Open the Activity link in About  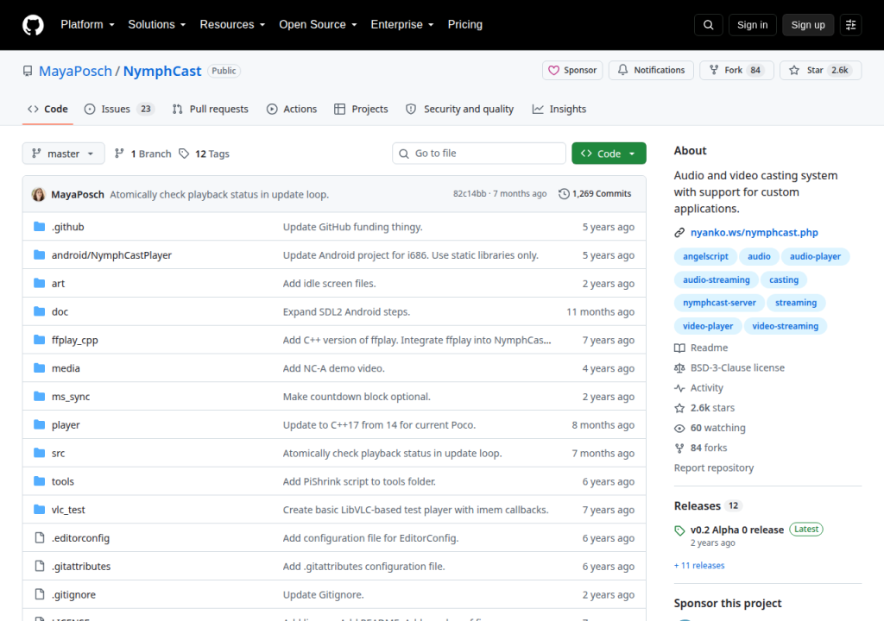point(698,388)
